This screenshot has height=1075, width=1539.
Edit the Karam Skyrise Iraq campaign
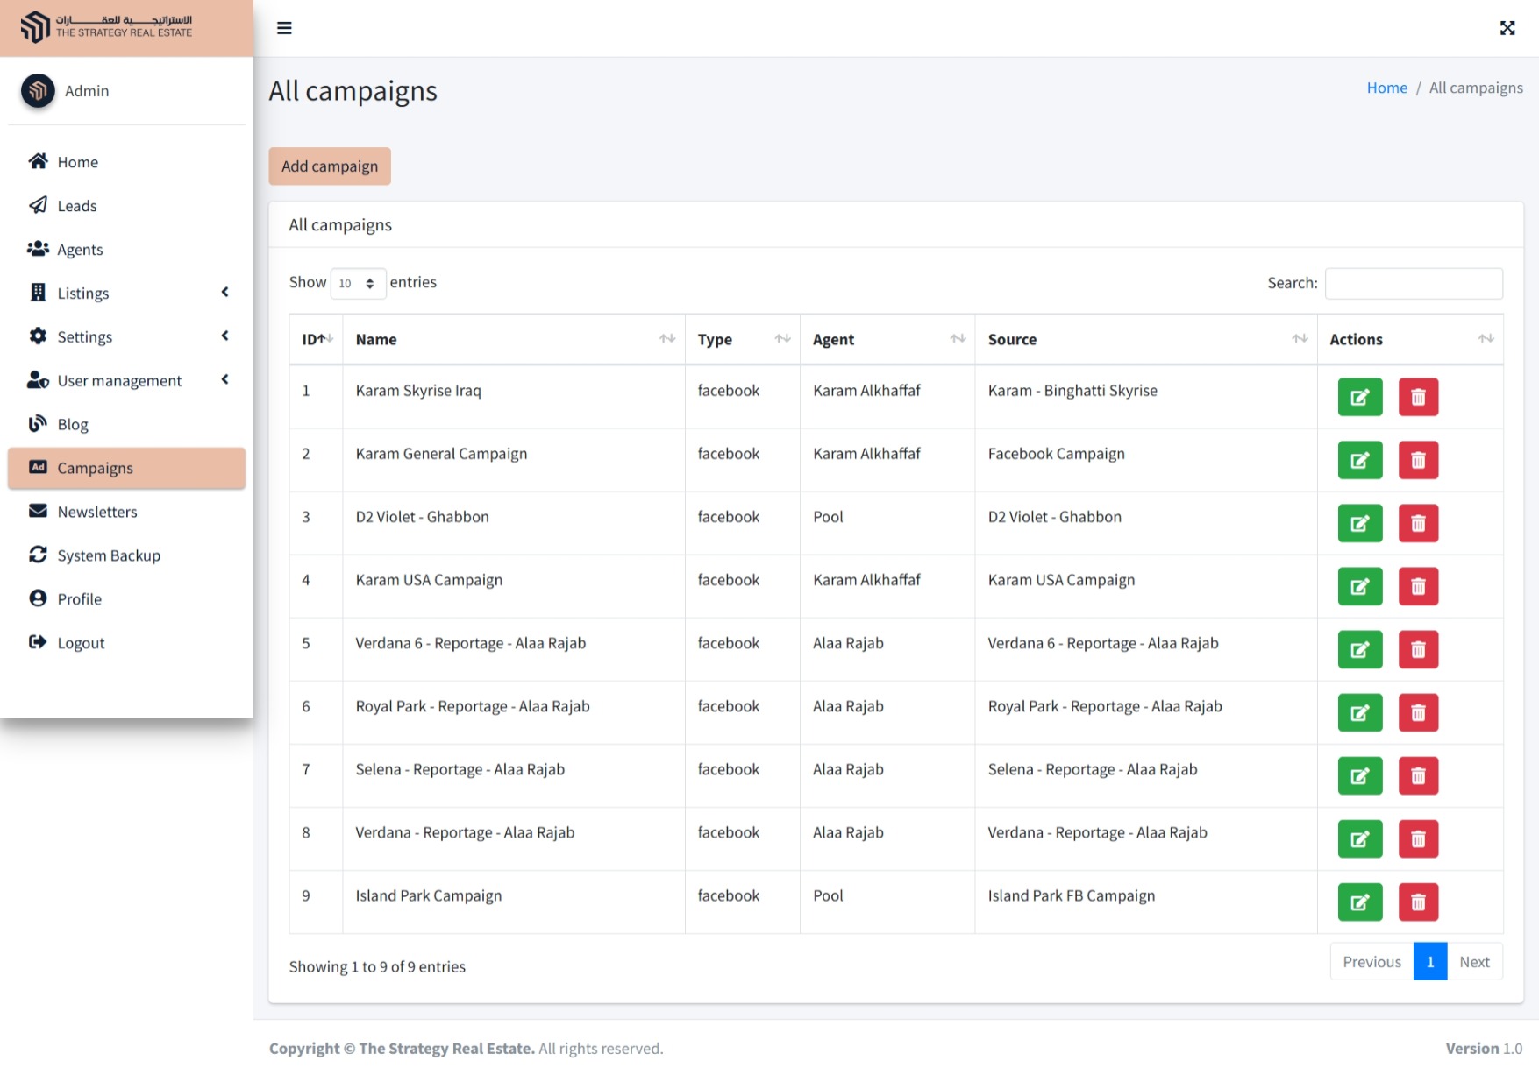[1359, 398]
